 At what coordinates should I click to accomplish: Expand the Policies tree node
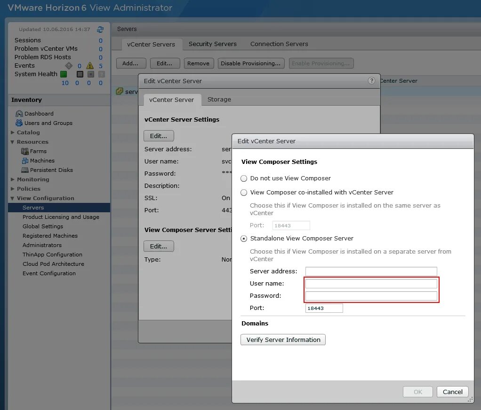(x=13, y=189)
